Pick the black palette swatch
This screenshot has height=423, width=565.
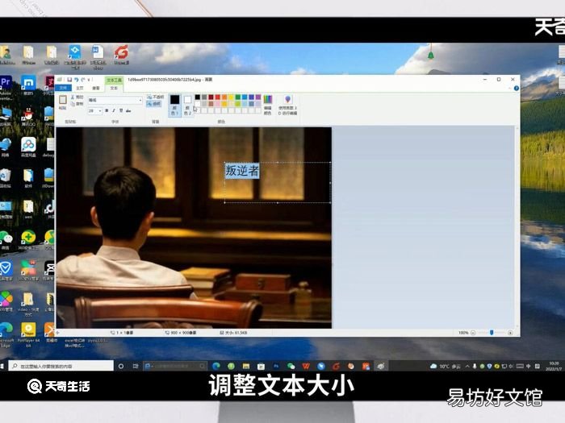[198, 97]
